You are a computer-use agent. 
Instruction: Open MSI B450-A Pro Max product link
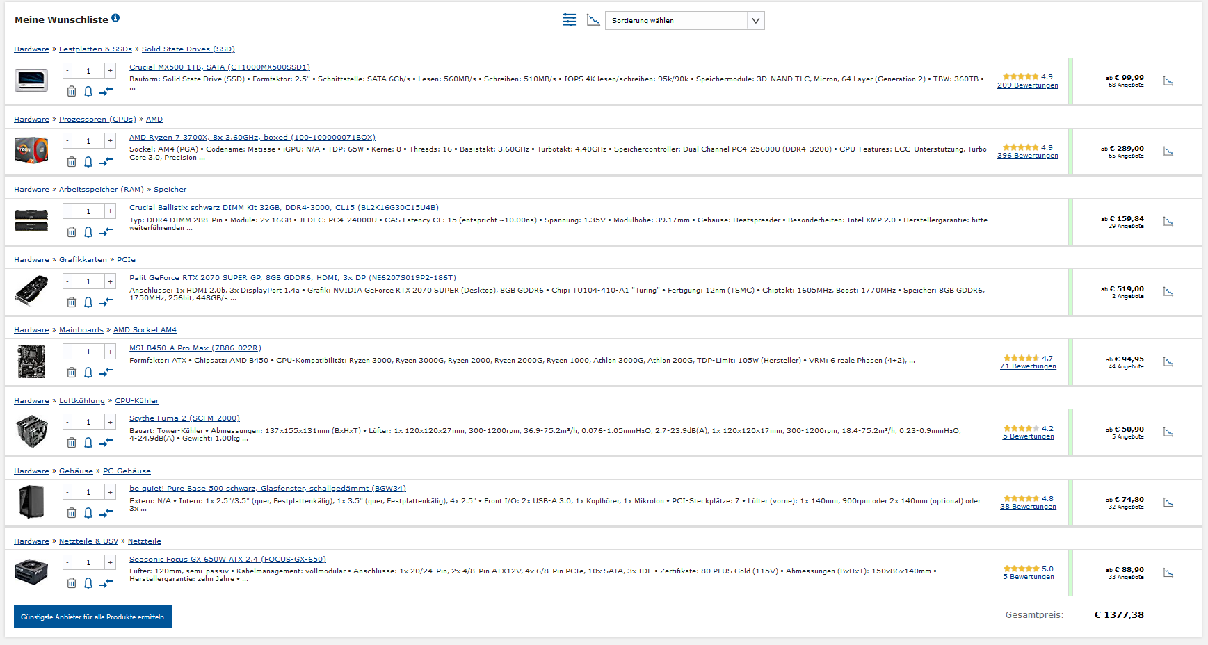pos(195,348)
